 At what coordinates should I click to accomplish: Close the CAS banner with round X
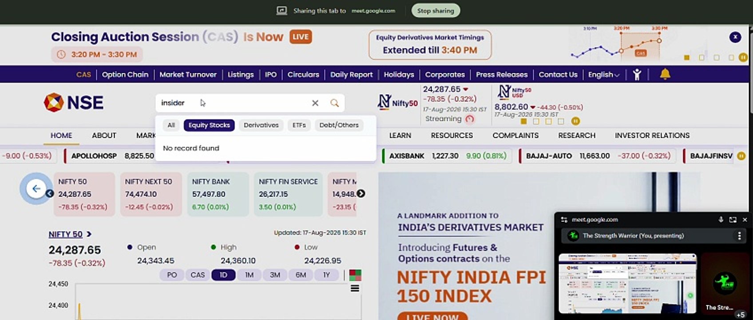pos(735,37)
